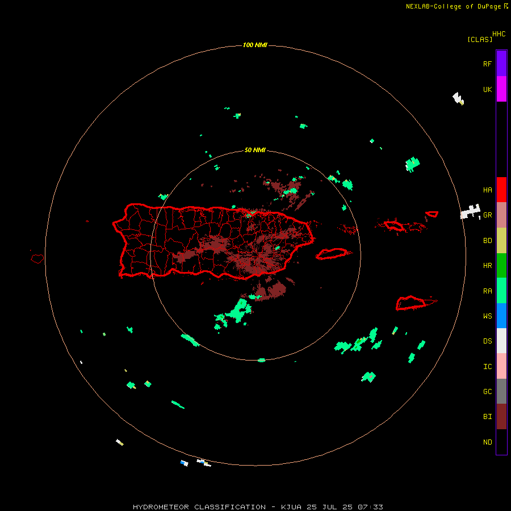This screenshot has width=511, height=511.
Task: Click the "HA" legend label
Action: coord(487,190)
